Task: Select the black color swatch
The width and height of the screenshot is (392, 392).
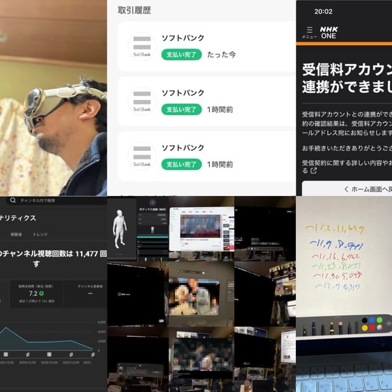Action: tap(365, 321)
